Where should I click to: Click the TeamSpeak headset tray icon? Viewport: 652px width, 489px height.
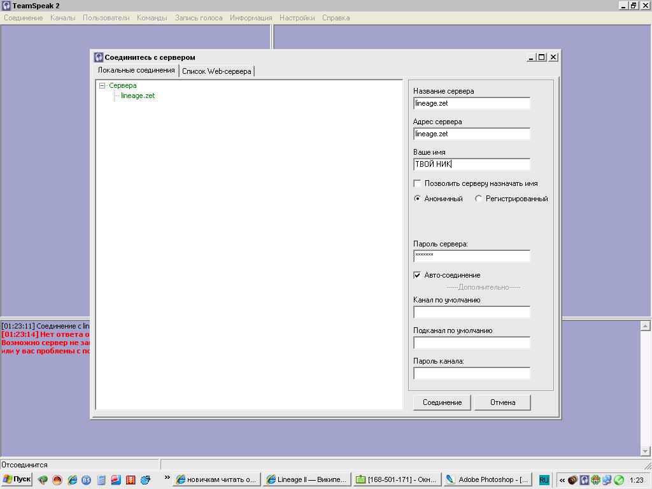pos(584,479)
